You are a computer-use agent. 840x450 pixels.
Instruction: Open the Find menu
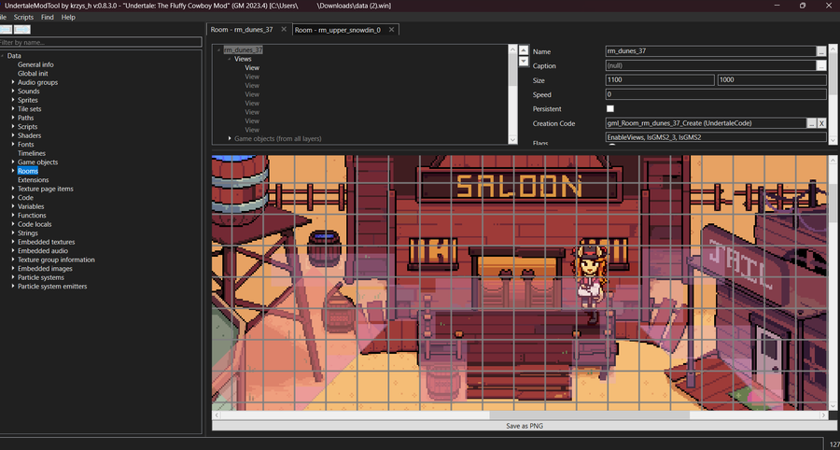(48, 17)
